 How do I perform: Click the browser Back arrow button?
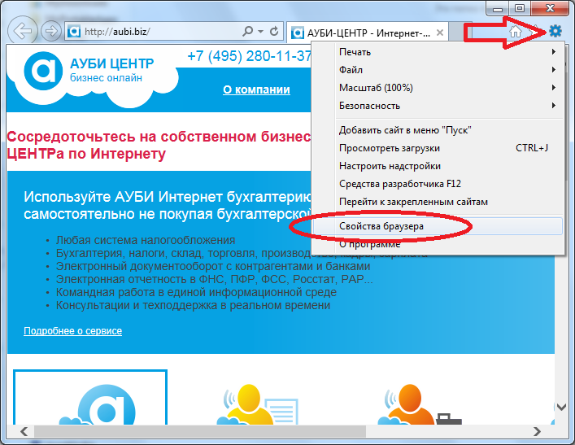point(23,31)
